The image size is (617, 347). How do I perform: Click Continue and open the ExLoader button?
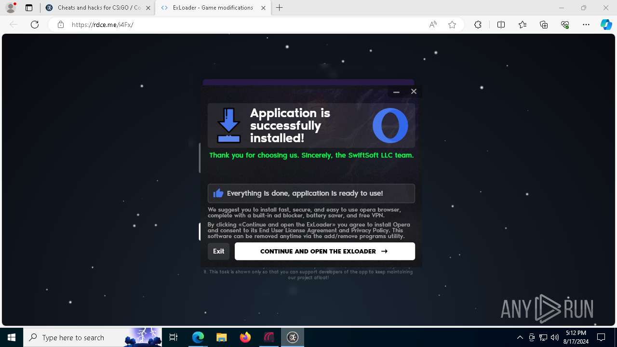coord(324,251)
